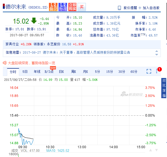
Task: Click 总市值 value 97.70亿
Action: click(112, 30)
